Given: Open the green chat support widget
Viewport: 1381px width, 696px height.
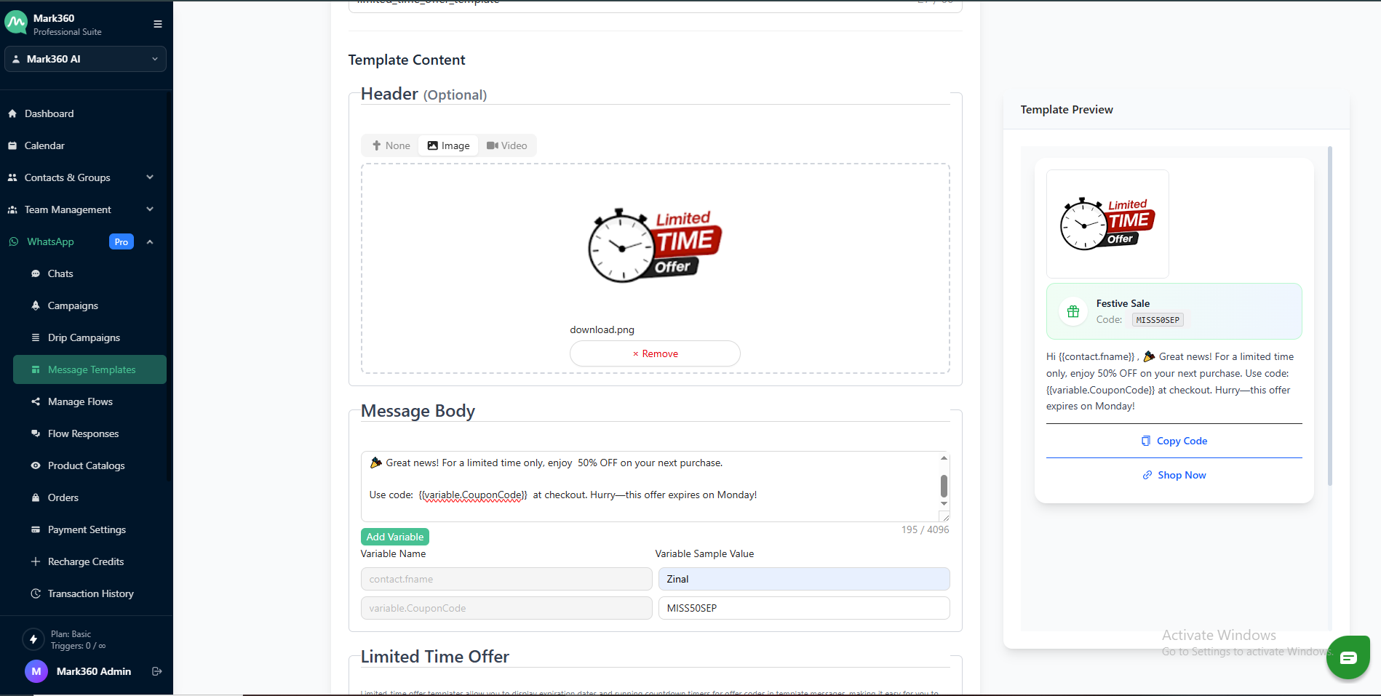Looking at the screenshot, I should (x=1348, y=657).
